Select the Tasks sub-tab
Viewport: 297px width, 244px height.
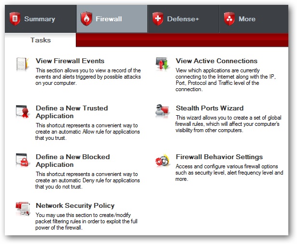(41, 40)
